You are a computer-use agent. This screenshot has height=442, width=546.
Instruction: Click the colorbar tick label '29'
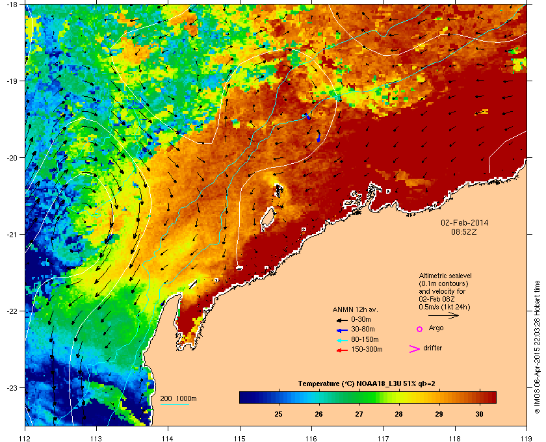[439, 414]
